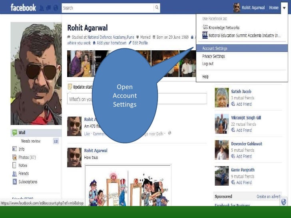291x218 pixels.
Task: Open Vikramjit Singh Gill's profile
Action: pos(246,118)
